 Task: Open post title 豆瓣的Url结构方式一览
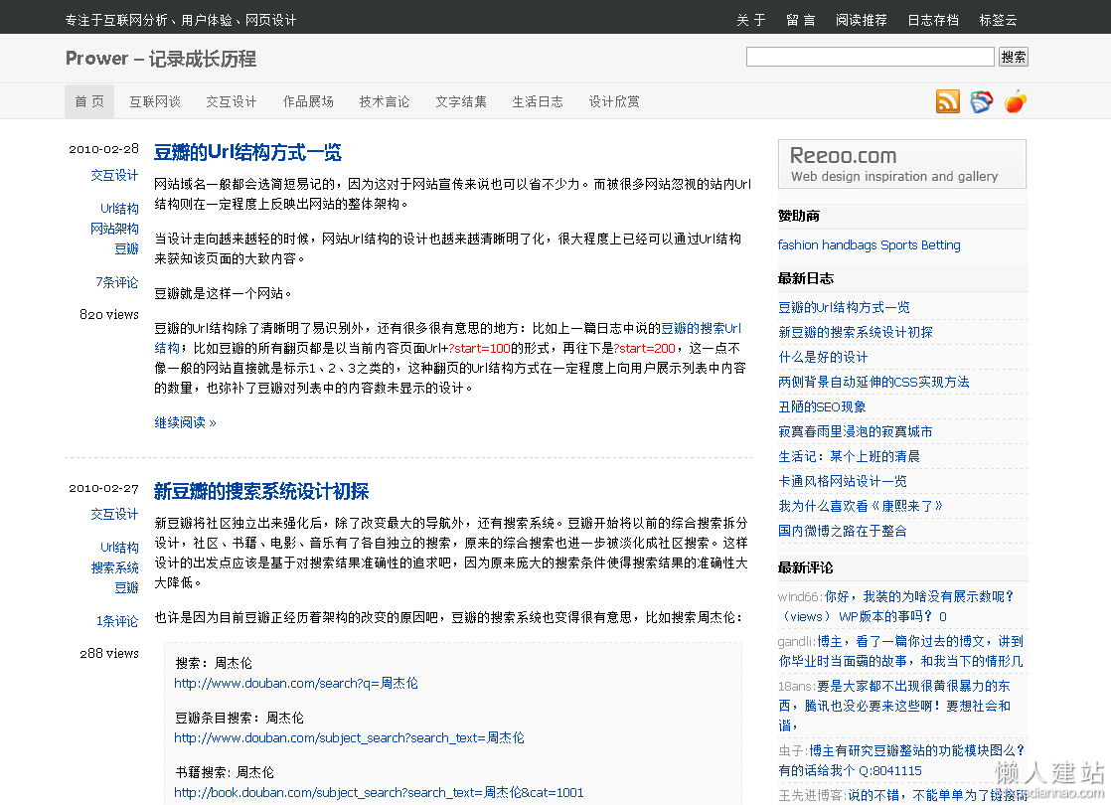pos(247,152)
